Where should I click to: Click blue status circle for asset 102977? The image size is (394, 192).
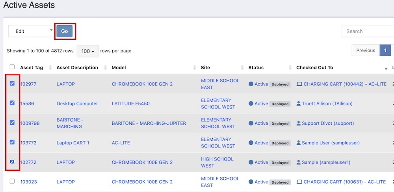coord(251,84)
